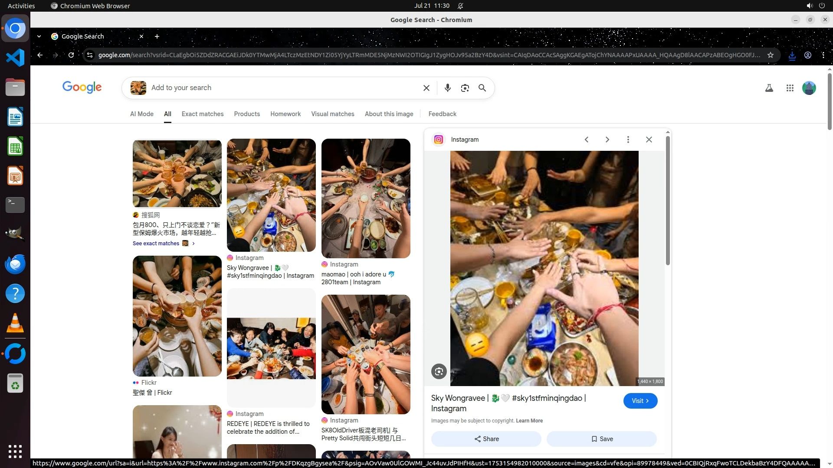Click the preview panel scrollbar
833x468 pixels.
click(x=668, y=199)
